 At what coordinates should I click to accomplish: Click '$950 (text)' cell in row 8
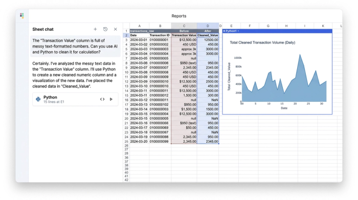(x=184, y=63)
